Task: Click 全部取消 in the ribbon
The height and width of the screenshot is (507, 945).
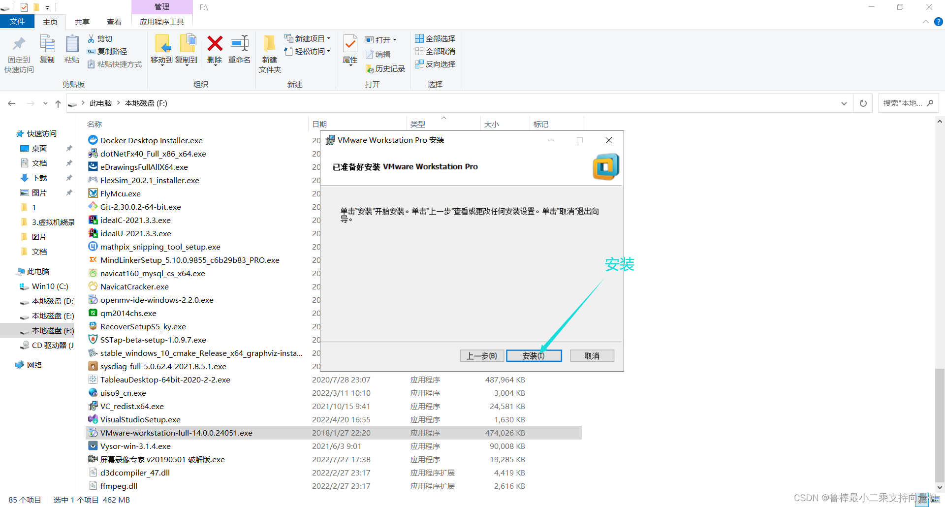Action: click(435, 51)
